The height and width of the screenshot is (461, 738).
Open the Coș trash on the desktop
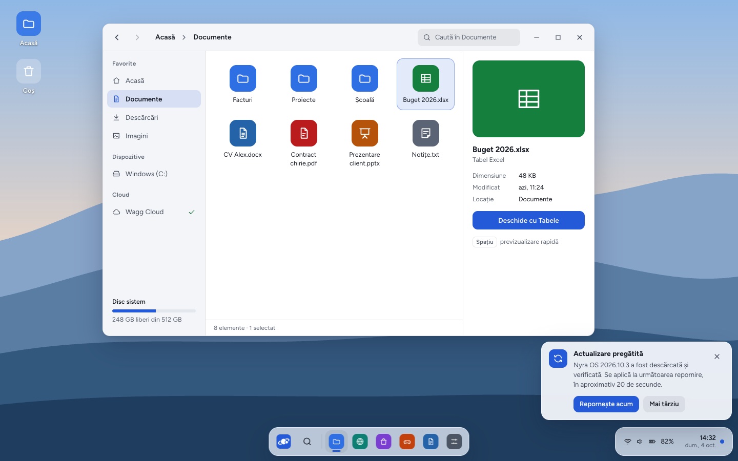coord(29,77)
